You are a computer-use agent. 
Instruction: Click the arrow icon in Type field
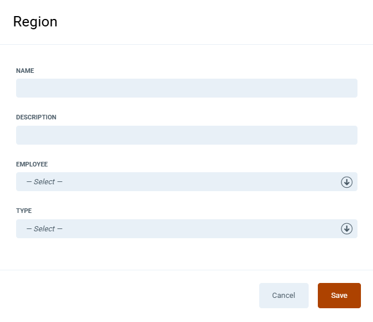(347, 228)
